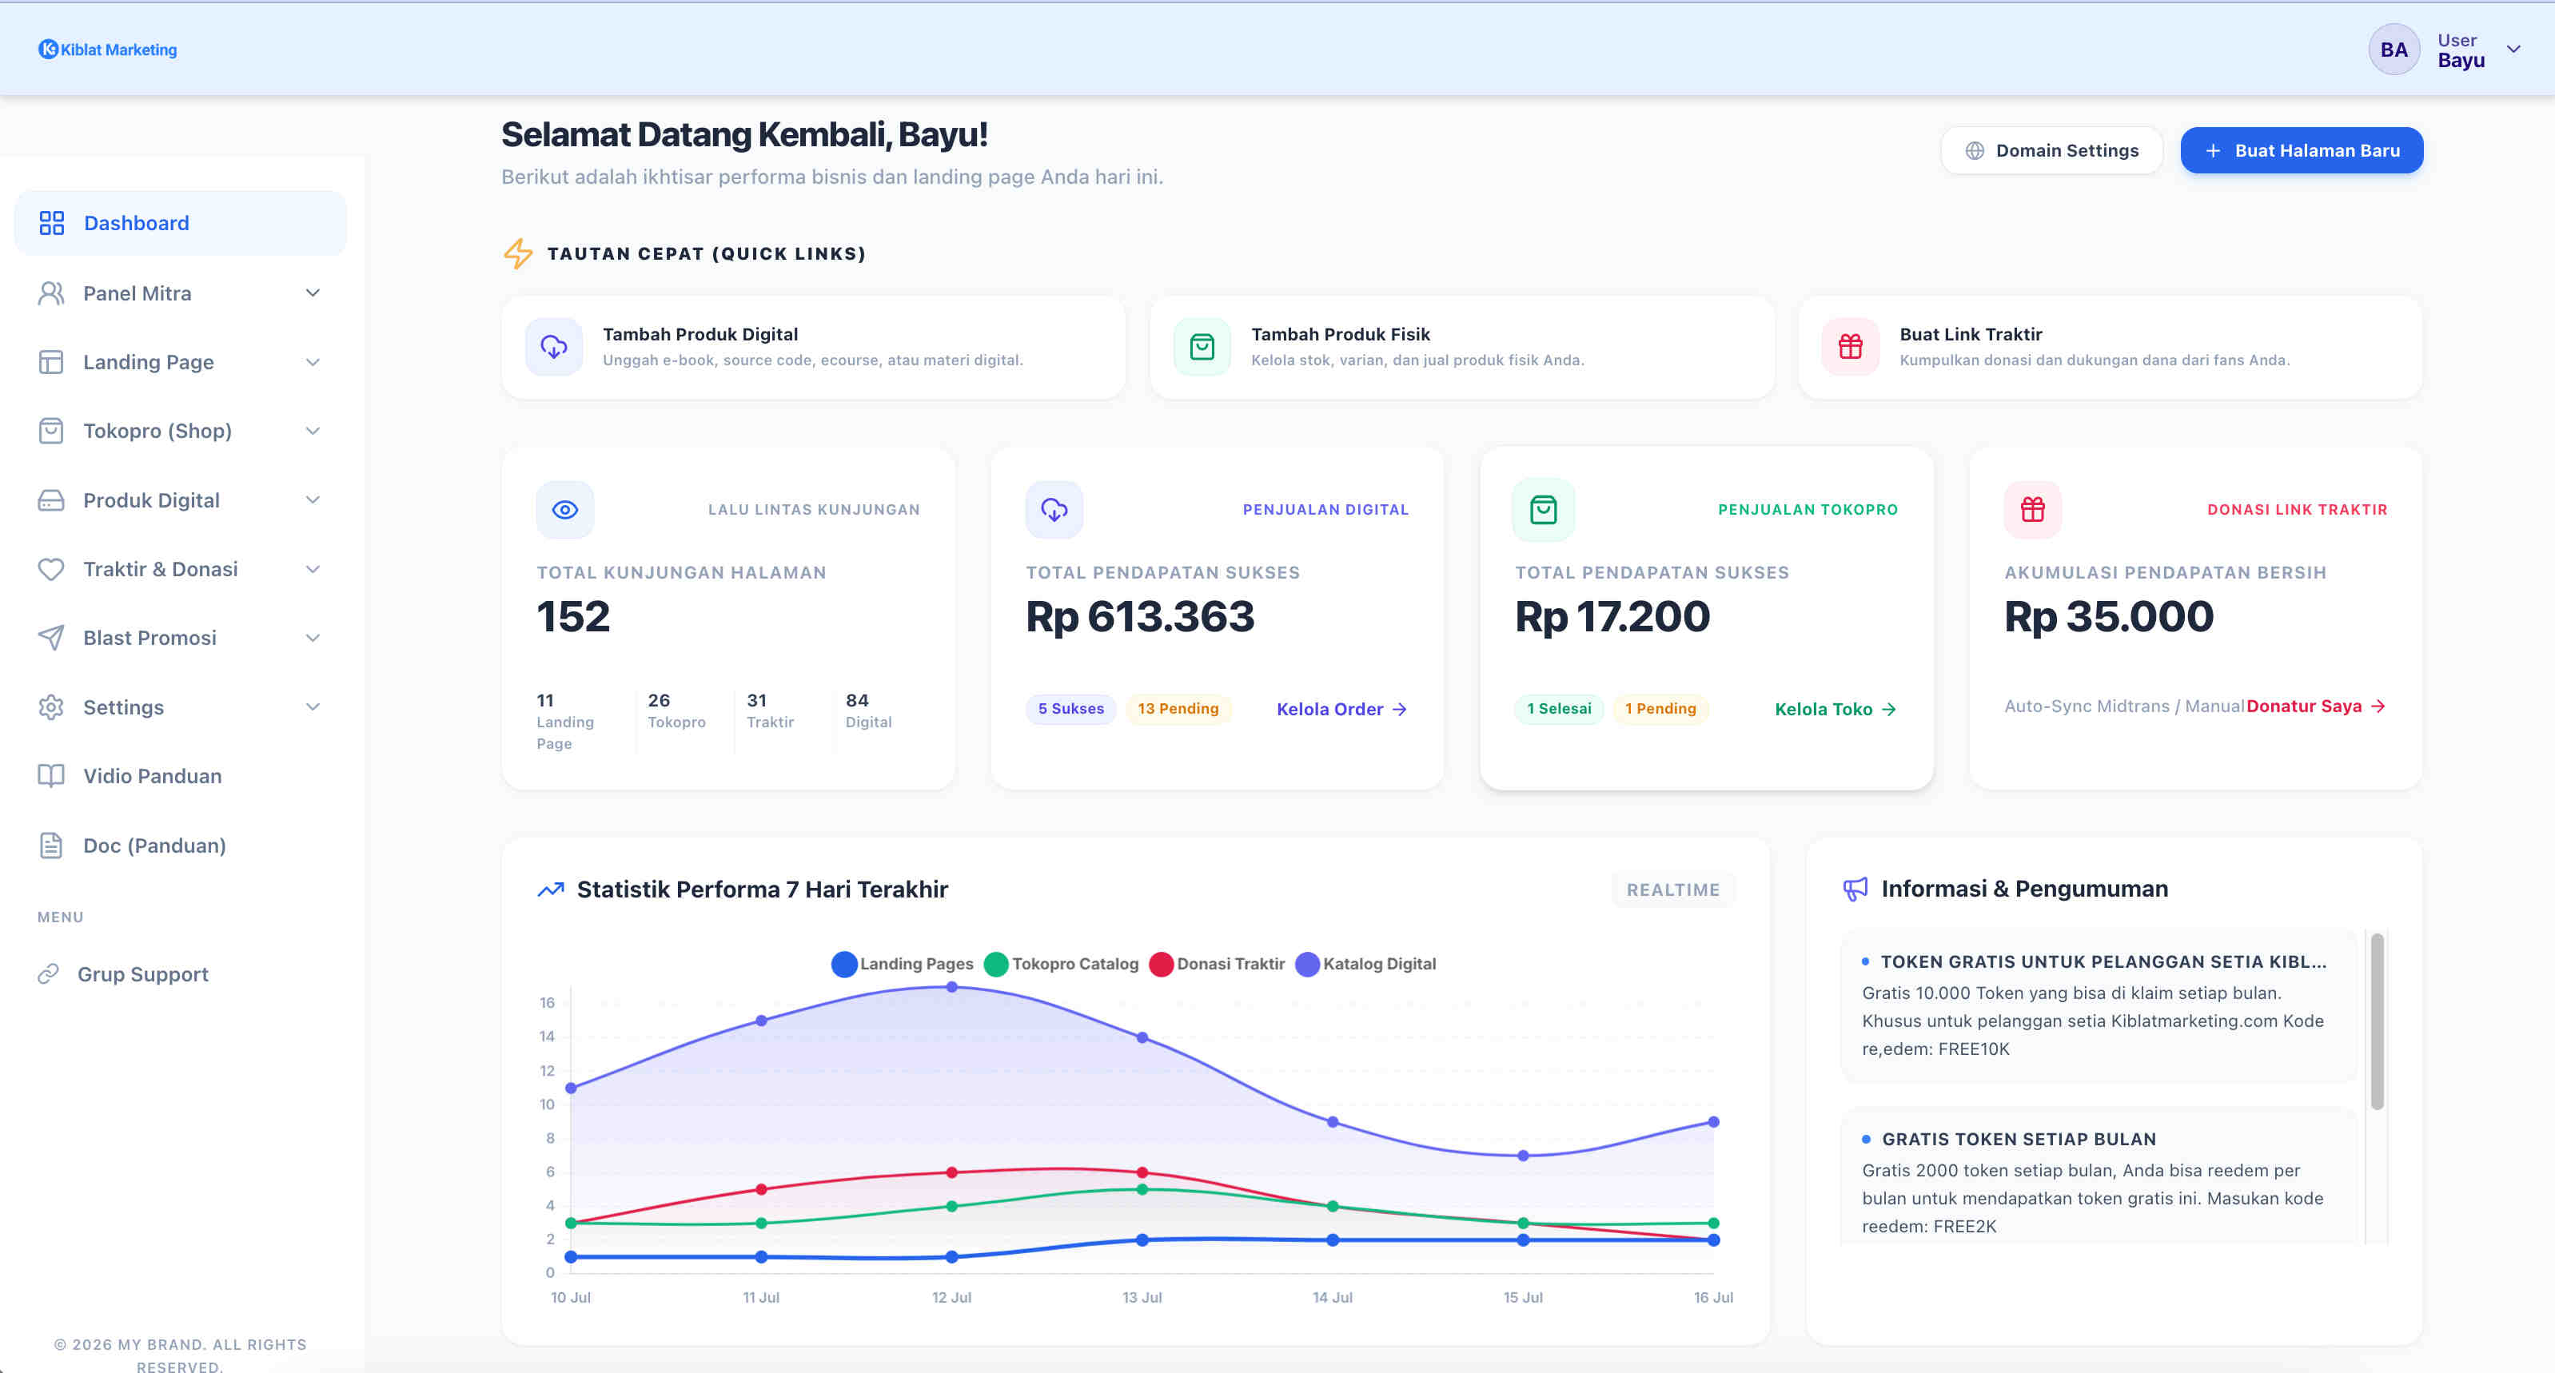
Task: Click the Produk Digital drive icon in sidebar
Action: click(50, 500)
